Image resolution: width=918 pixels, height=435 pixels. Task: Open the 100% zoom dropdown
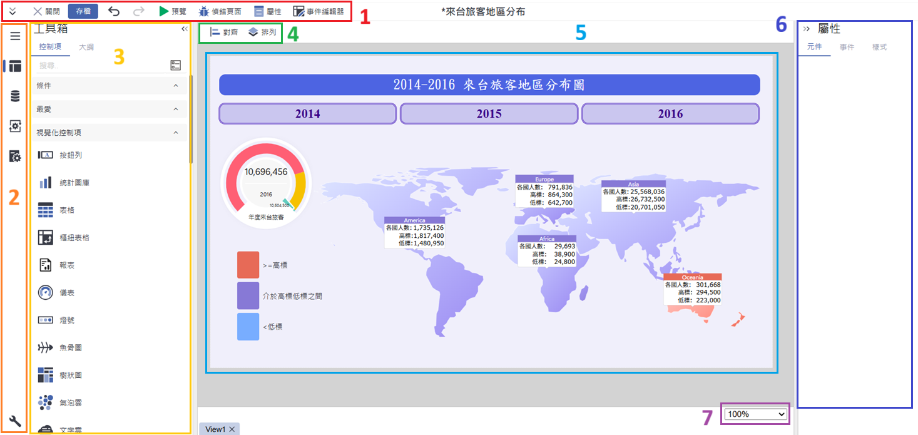[x=755, y=414]
